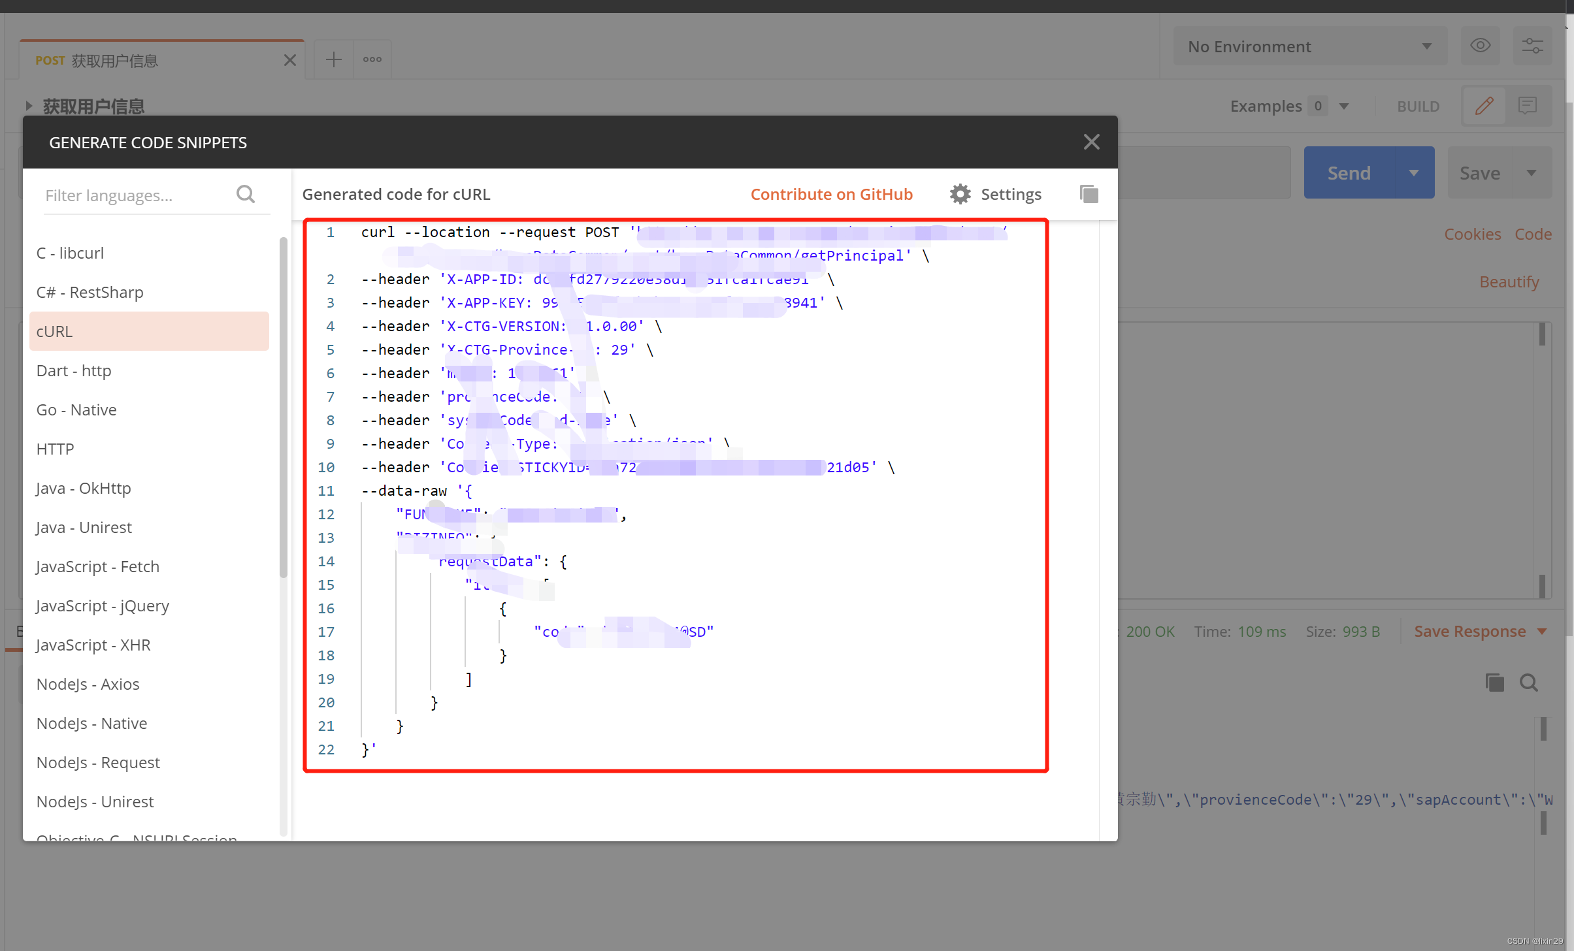
Task: Open the comments icon
Action: point(1528,106)
